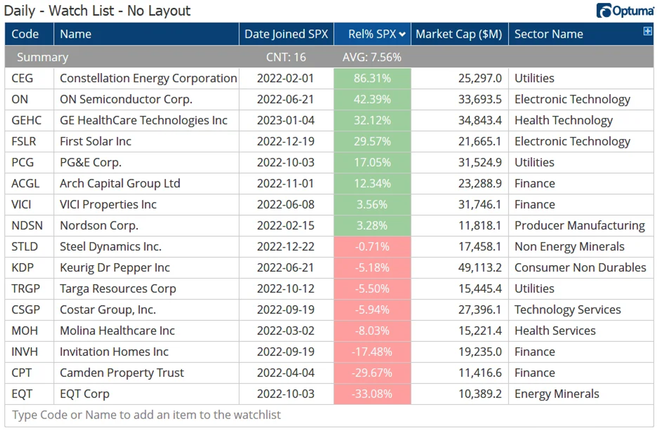Click the plus icon to add columns

click(x=647, y=31)
